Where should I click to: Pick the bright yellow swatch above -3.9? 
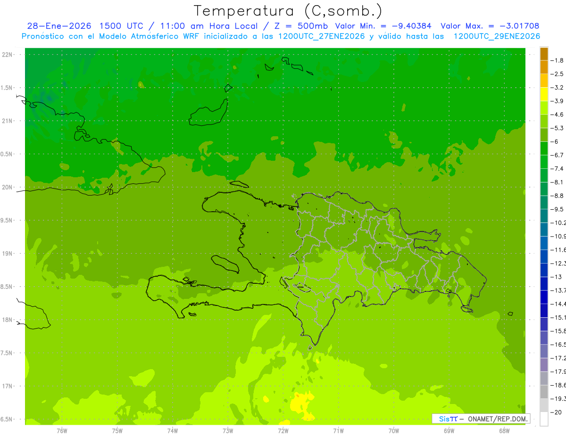pos(544,95)
